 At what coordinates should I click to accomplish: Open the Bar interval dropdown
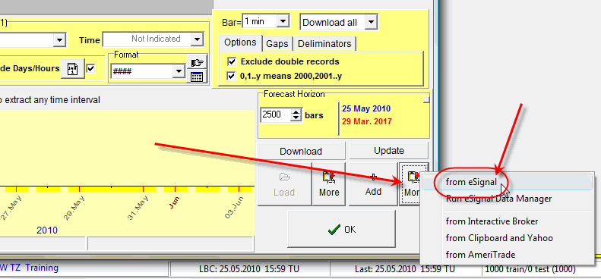point(283,21)
